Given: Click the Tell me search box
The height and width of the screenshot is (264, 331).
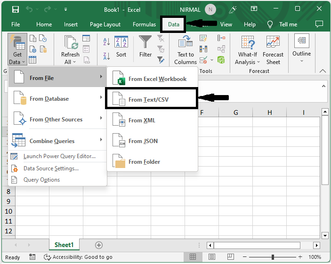Looking at the screenshot, I should point(282,24).
